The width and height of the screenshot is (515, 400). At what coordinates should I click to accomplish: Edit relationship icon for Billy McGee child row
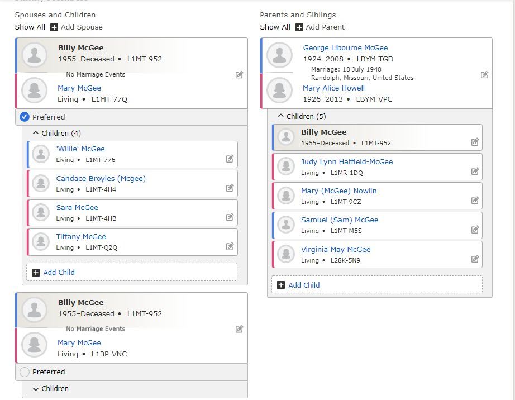(475, 142)
